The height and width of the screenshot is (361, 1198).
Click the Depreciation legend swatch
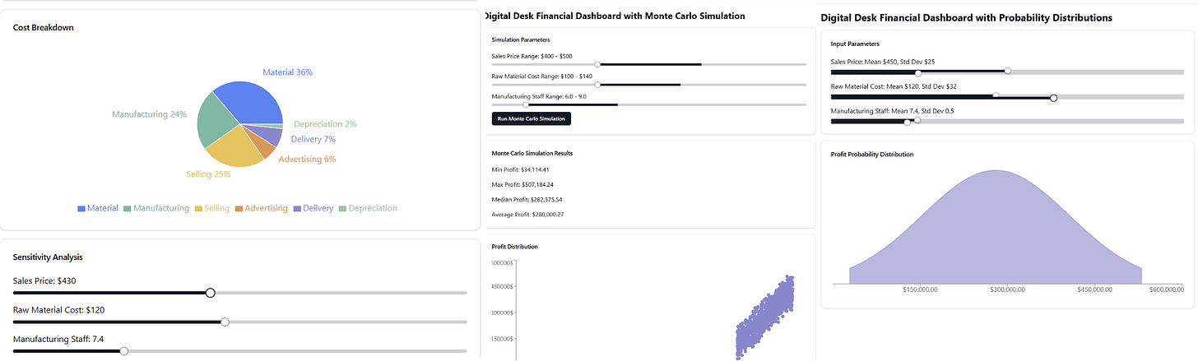[x=343, y=209]
